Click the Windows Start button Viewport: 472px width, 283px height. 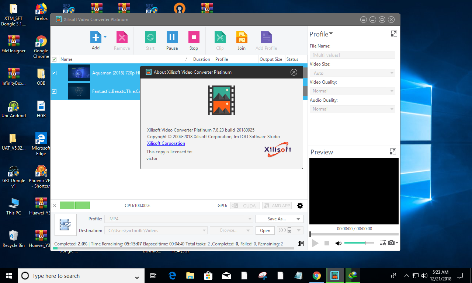coord(9,276)
